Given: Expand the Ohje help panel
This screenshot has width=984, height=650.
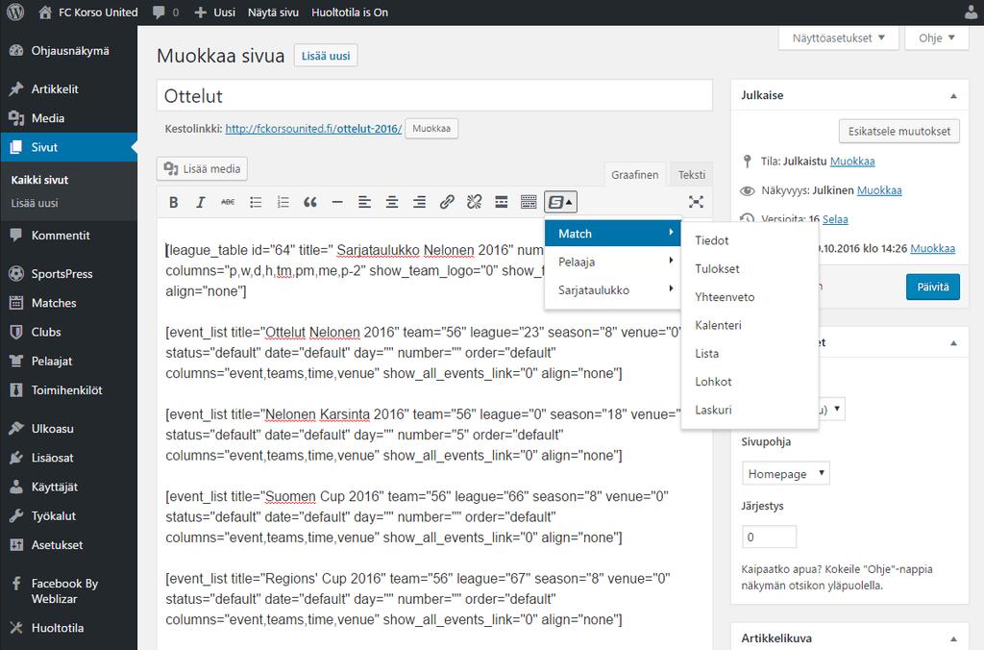Looking at the screenshot, I should [x=936, y=37].
